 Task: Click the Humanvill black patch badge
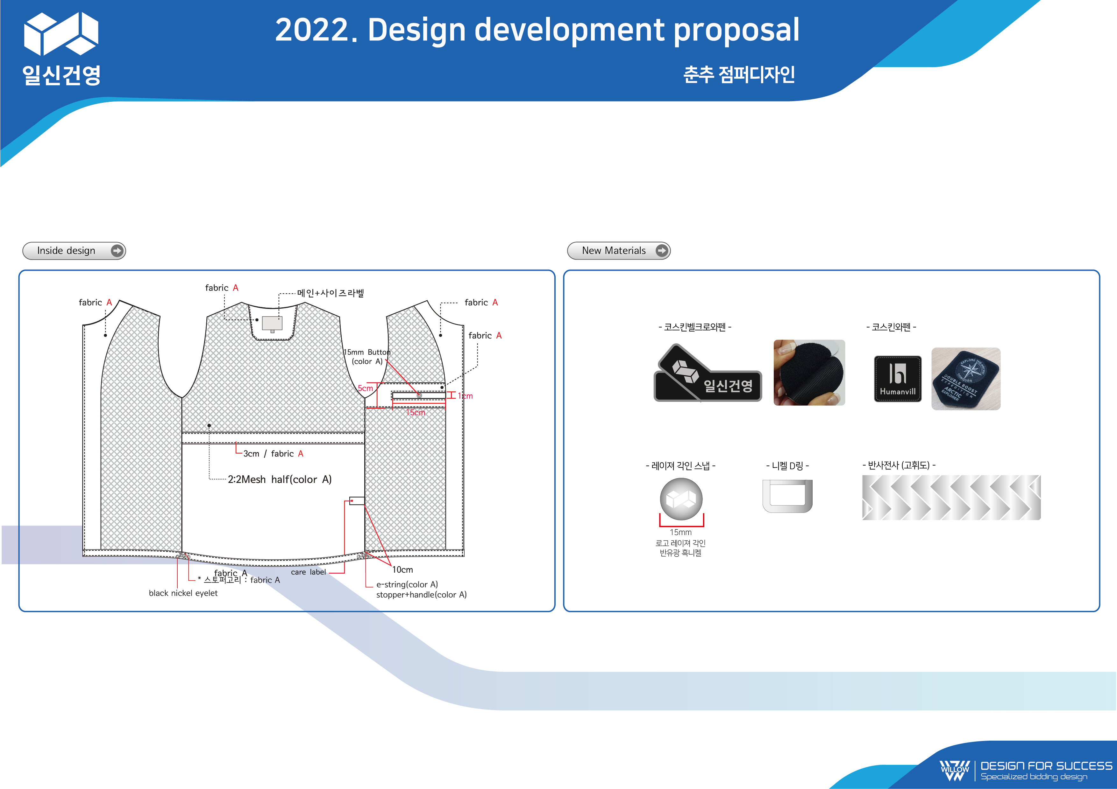898,379
